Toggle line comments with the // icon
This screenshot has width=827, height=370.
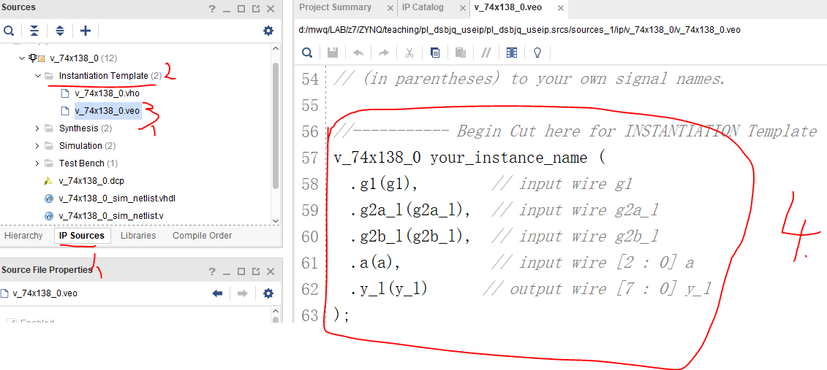pos(486,52)
